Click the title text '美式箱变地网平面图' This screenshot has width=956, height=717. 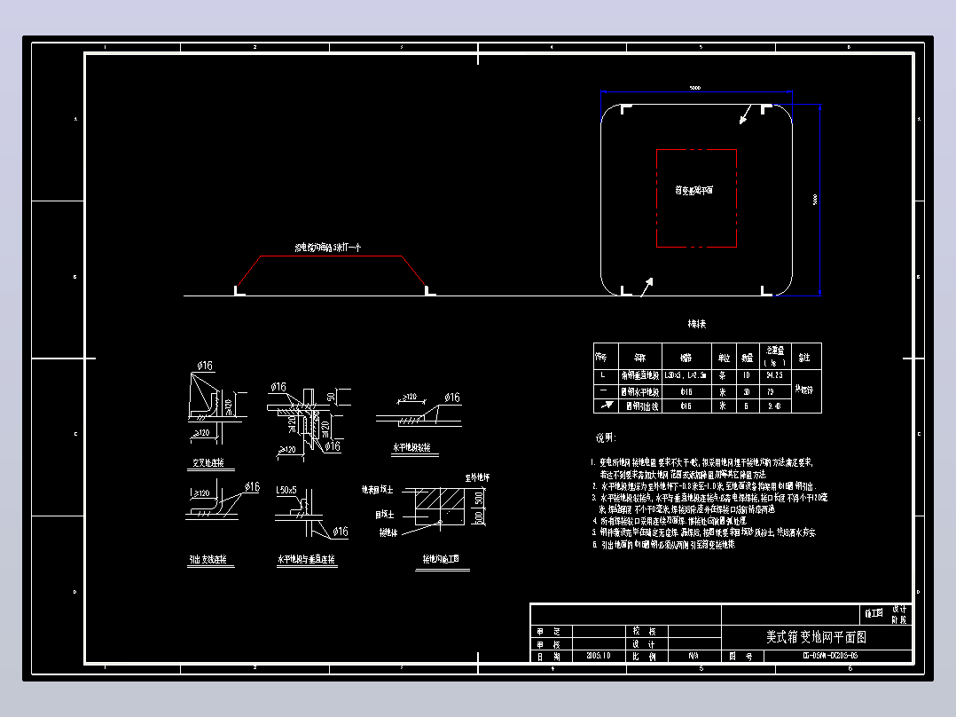point(816,637)
